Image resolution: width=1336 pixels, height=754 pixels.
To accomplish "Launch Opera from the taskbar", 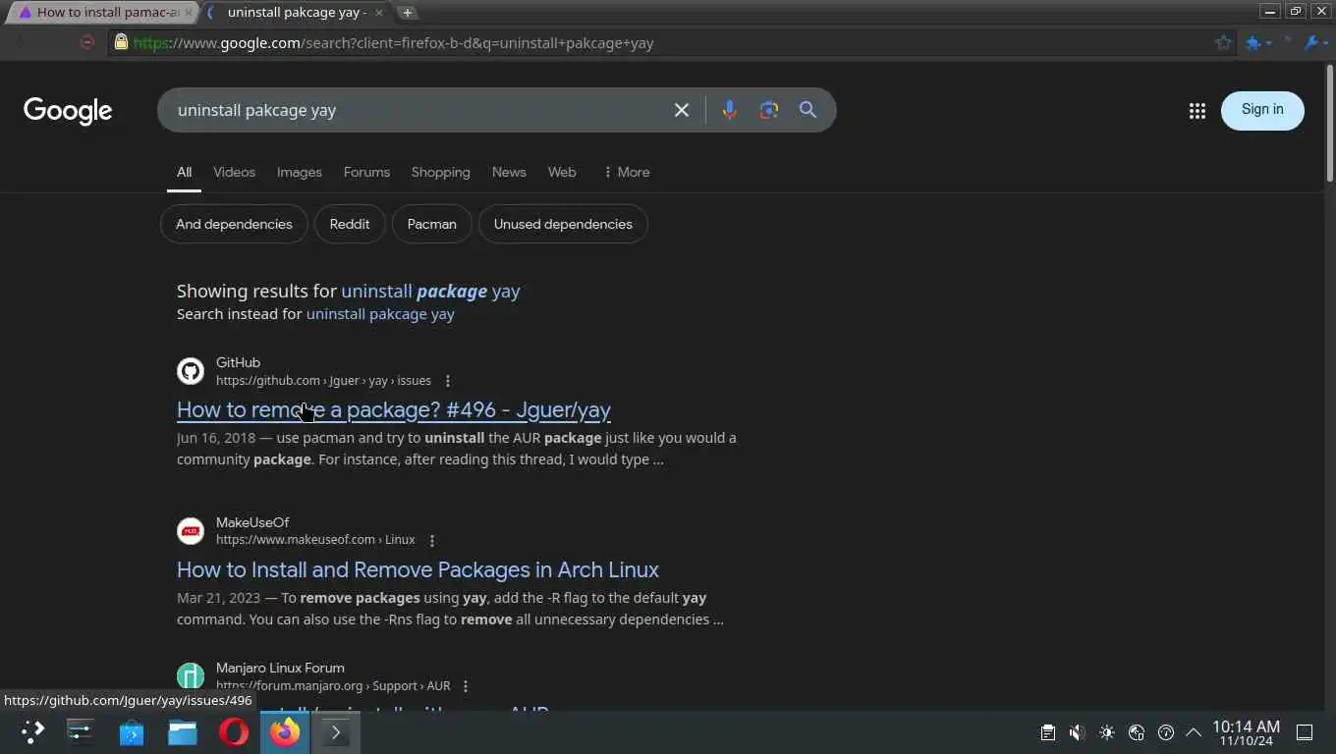I will 234,731.
